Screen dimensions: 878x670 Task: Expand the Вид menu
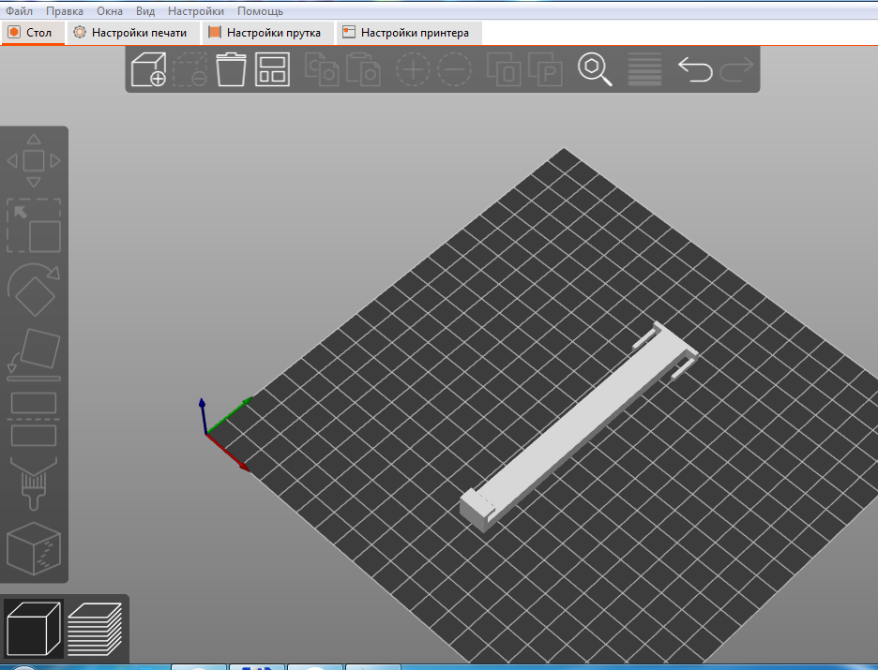(x=145, y=11)
